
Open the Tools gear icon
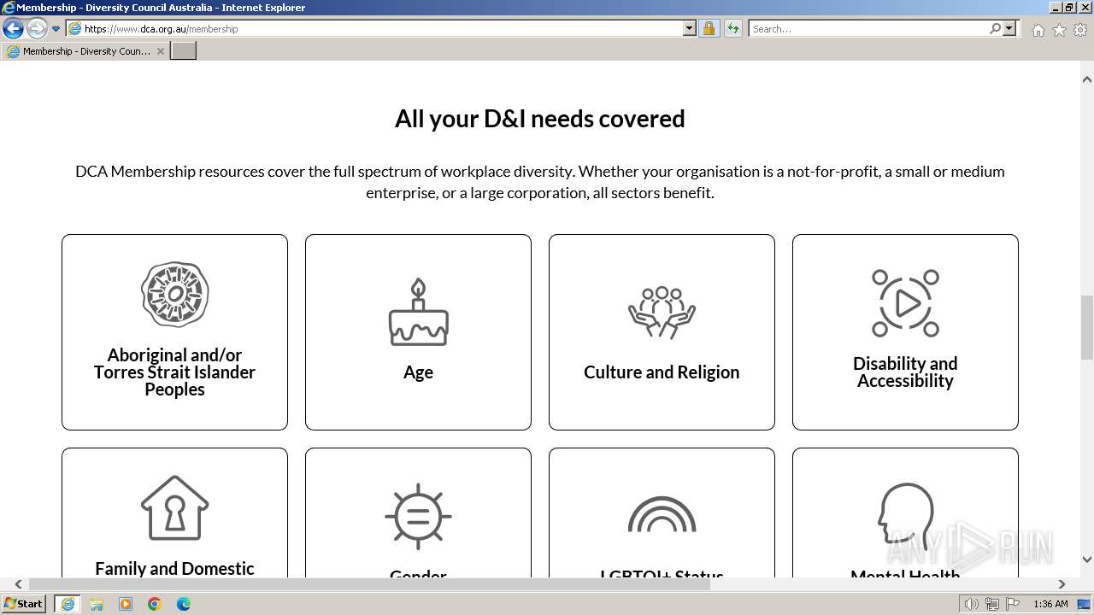(1080, 30)
